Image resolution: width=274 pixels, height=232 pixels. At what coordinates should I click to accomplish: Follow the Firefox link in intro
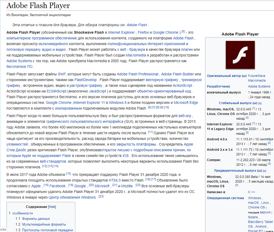pos(143,32)
